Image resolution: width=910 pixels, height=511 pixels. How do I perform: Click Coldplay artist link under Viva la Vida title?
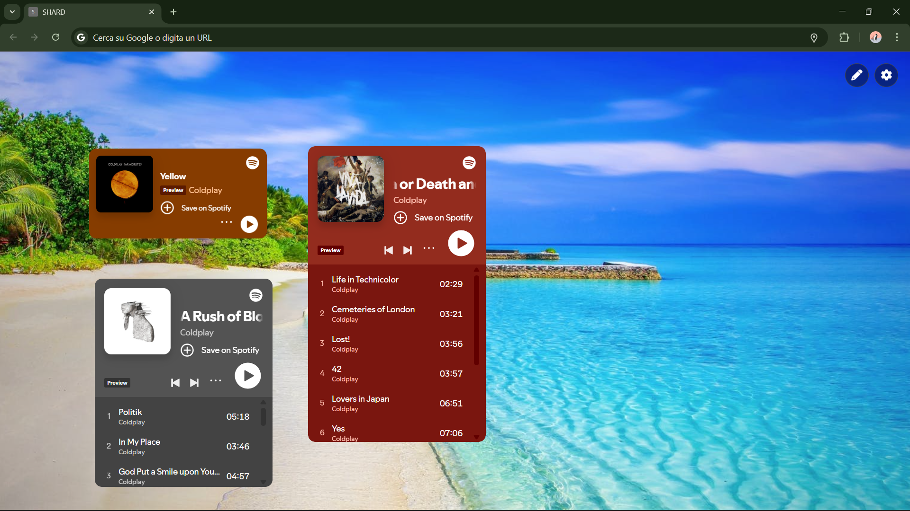coord(410,200)
